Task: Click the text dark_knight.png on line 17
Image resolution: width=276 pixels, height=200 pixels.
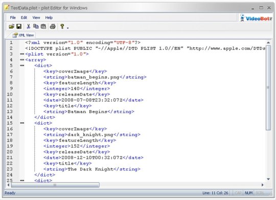Action: tap(90, 135)
